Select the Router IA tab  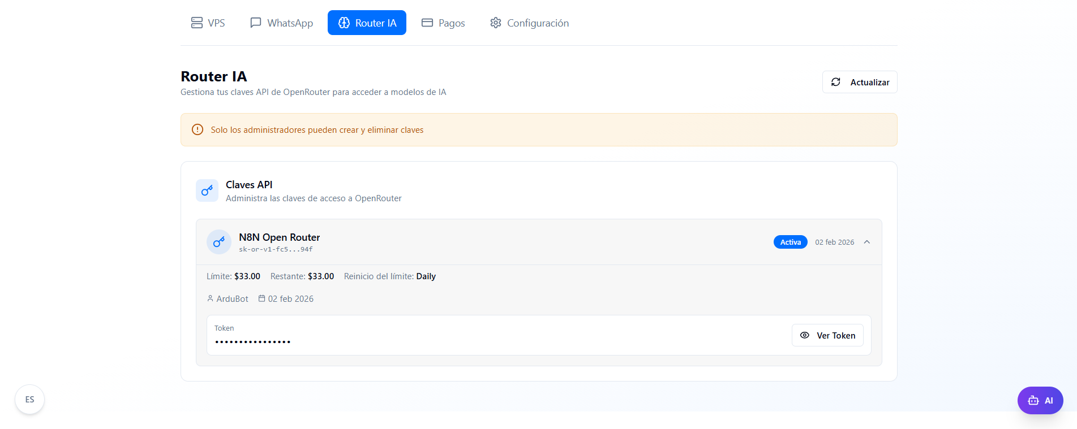coord(367,23)
